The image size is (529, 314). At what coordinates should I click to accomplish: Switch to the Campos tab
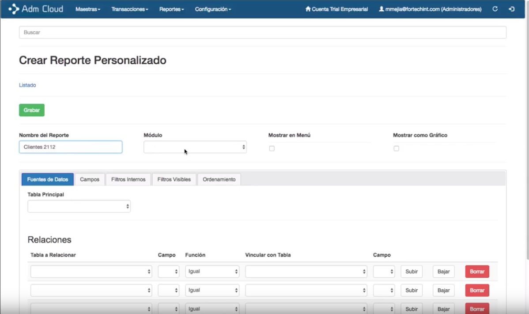point(89,179)
